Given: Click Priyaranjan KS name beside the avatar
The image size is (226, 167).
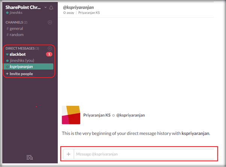Looking at the screenshot, I should click(97, 115).
